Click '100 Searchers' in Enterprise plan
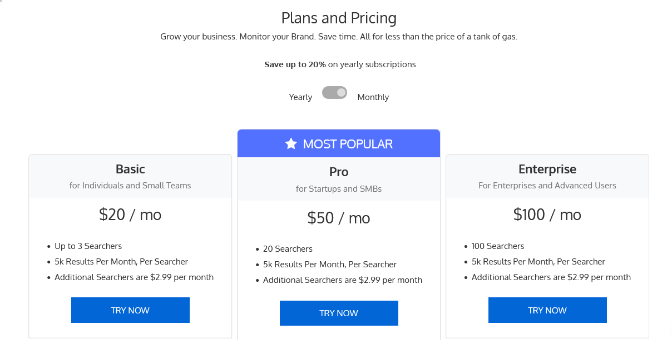Image resolution: width=672 pixels, height=344 pixels. click(x=498, y=246)
